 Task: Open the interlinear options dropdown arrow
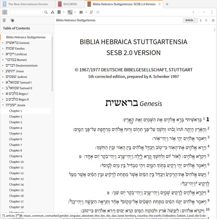pyautogui.click(x=75, y=12)
